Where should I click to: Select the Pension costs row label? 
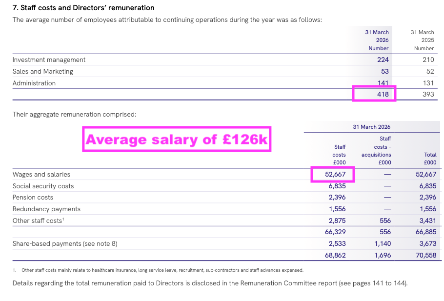pyautogui.click(x=33, y=198)
